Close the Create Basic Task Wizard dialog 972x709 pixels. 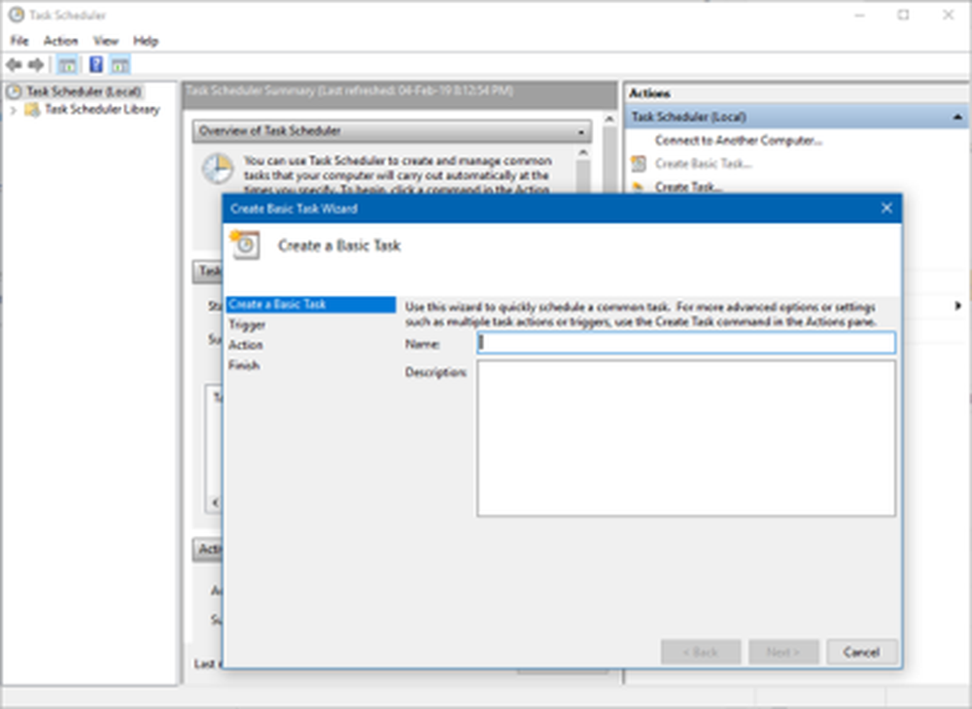click(885, 208)
